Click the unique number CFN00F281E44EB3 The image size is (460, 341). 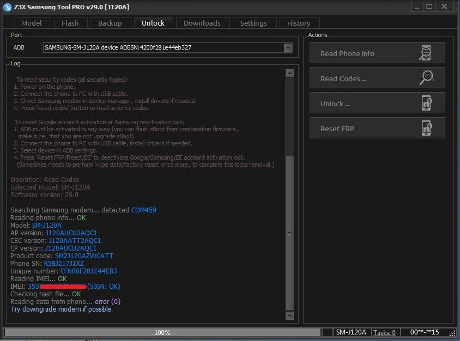tap(89, 271)
